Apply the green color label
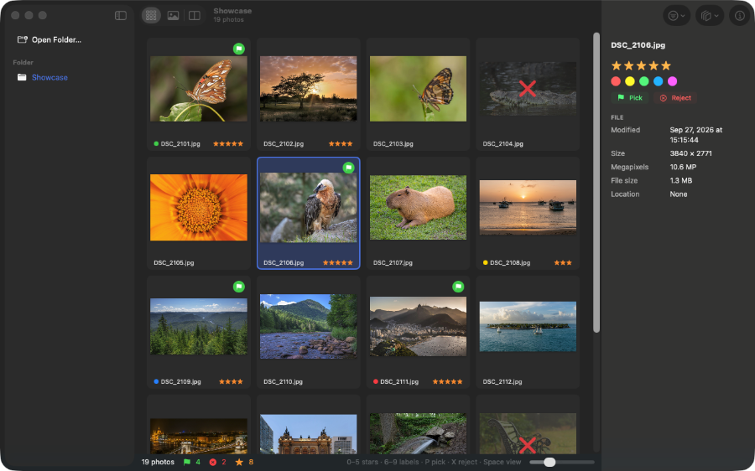Viewport: 755px width, 471px height. 643,81
